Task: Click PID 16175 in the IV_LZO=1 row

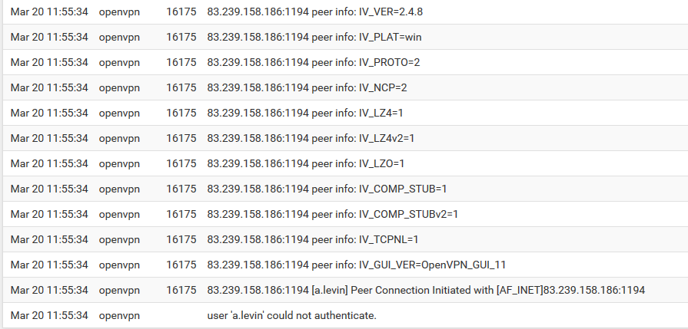Action: click(181, 163)
